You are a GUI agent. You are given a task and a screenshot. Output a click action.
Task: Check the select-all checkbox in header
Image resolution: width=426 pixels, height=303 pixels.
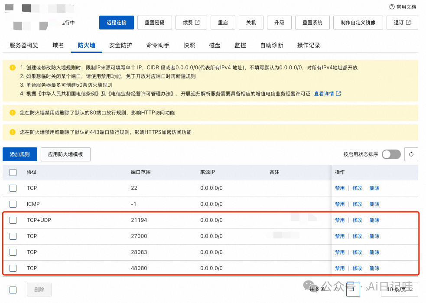[13, 172]
